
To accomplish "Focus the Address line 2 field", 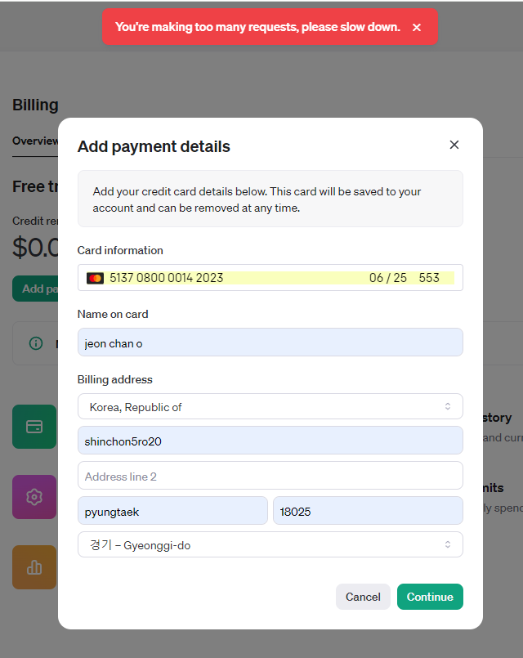I will (270, 476).
